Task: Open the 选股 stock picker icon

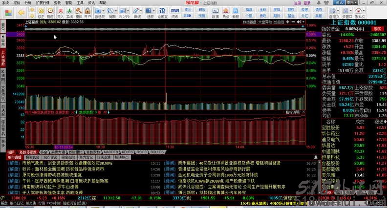Action: point(149,11)
